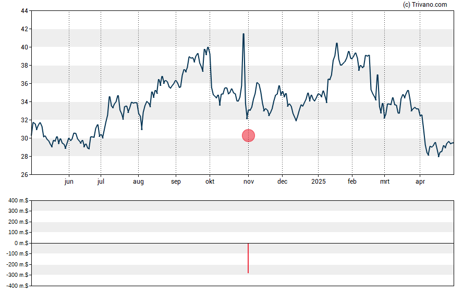The image size is (463, 294).
Task: Select the 'mrt' month label
Action: click(384, 182)
